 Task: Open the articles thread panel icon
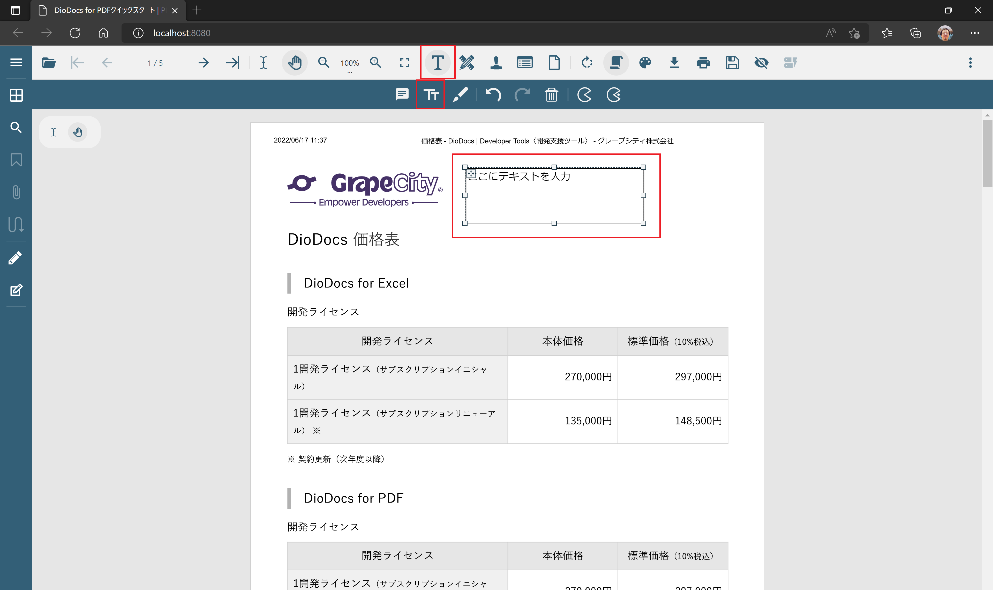(16, 224)
